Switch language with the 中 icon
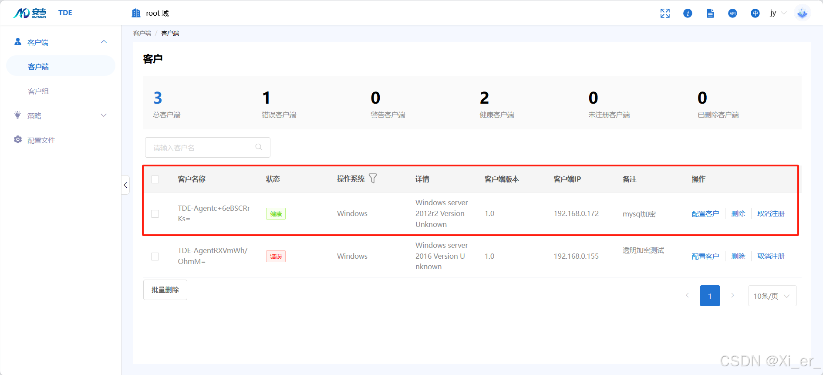Screen dimensions: 823x375 (755, 14)
